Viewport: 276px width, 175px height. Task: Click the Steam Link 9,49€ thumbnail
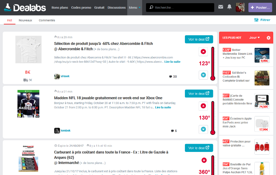[262, 55]
